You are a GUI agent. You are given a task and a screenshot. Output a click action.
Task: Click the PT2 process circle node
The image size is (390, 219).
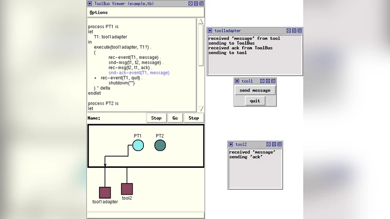(160, 145)
